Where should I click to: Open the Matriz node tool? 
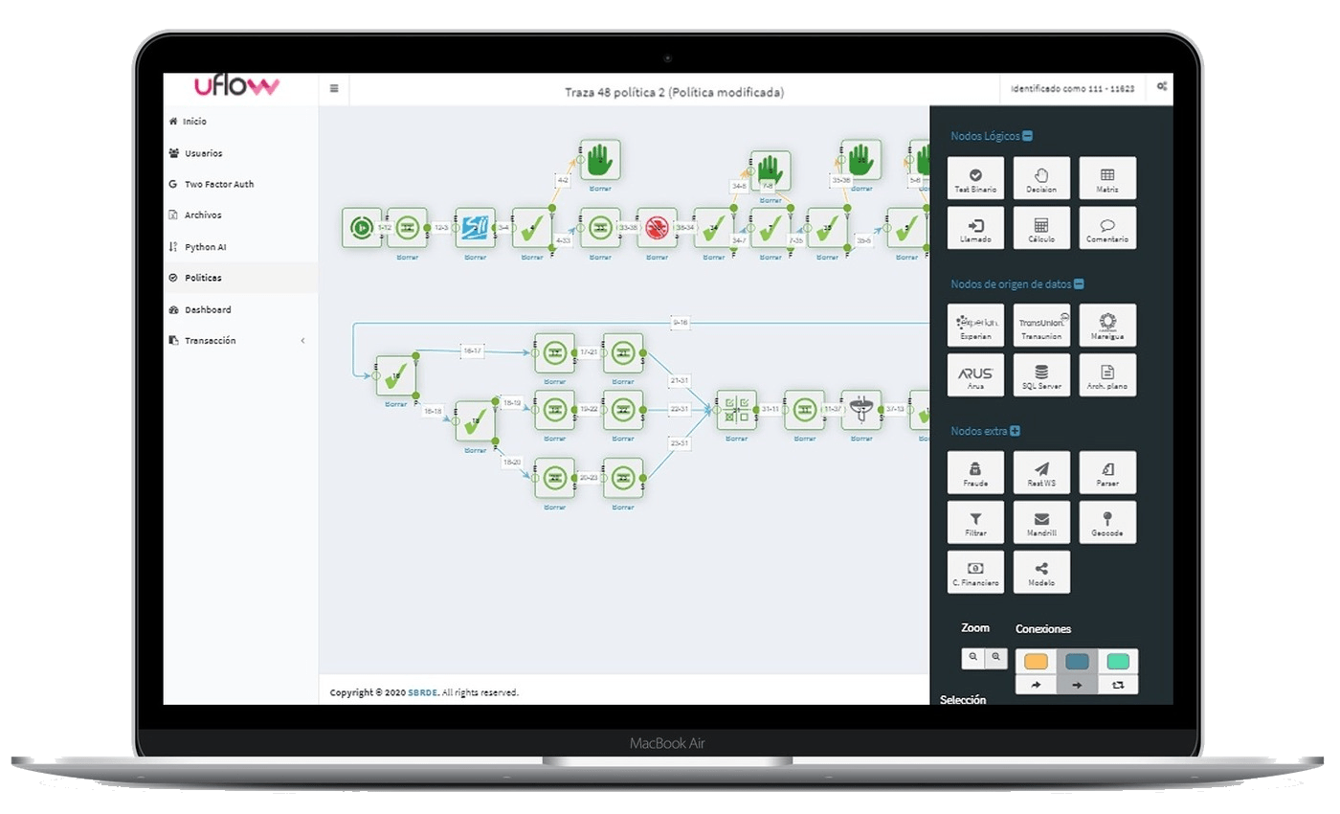1107,177
